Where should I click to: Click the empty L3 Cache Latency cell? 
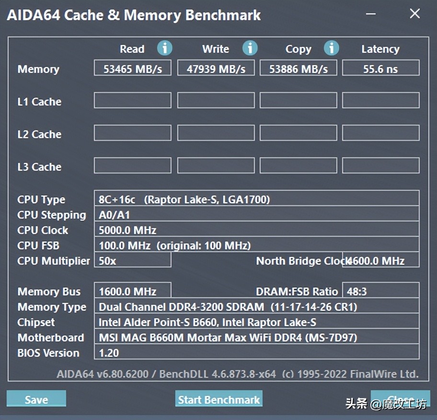click(381, 165)
